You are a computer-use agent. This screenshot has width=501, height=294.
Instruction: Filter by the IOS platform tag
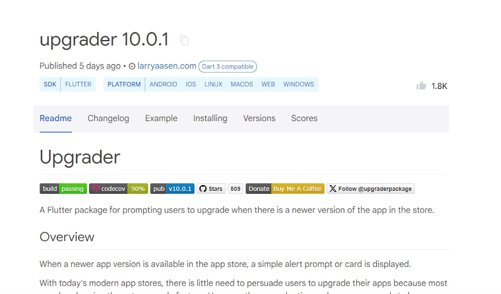[x=191, y=84]
